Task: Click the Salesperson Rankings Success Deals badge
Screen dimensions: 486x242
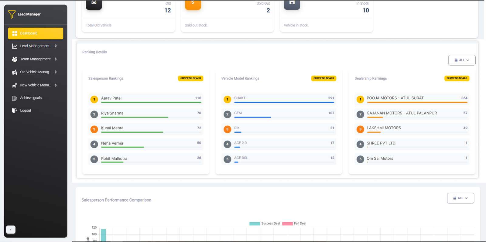Action: tap(190, 78)
